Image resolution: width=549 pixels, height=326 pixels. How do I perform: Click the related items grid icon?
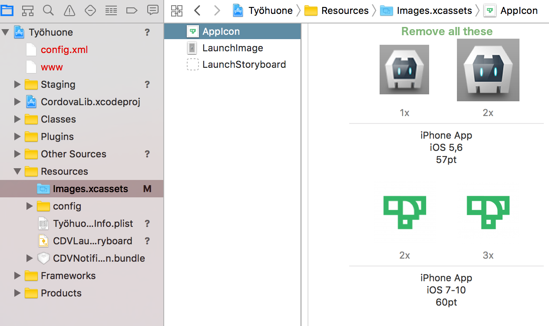[177, 10]
